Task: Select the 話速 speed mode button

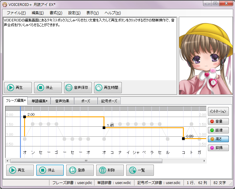Action: click(x=218, y=130)
